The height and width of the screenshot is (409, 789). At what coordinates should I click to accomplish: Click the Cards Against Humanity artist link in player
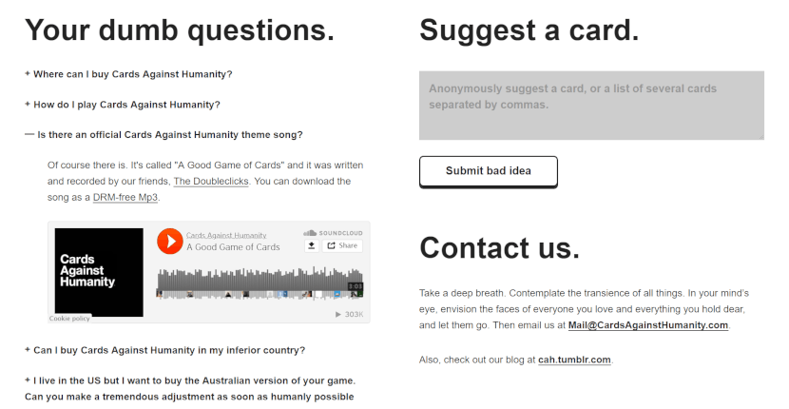(226, 235)
